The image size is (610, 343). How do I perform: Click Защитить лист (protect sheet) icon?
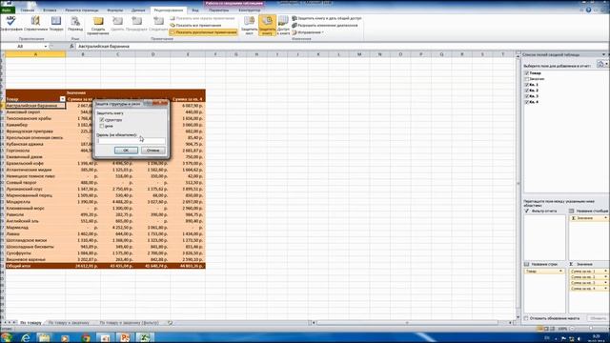pyautogui.click(x=250, y=26)
